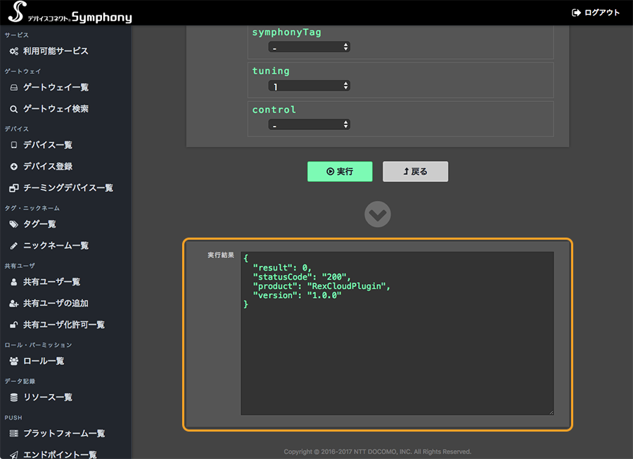The image size is (633, 459).
Task: Click the gateway list drive icon
Action: tap(14, 88)
